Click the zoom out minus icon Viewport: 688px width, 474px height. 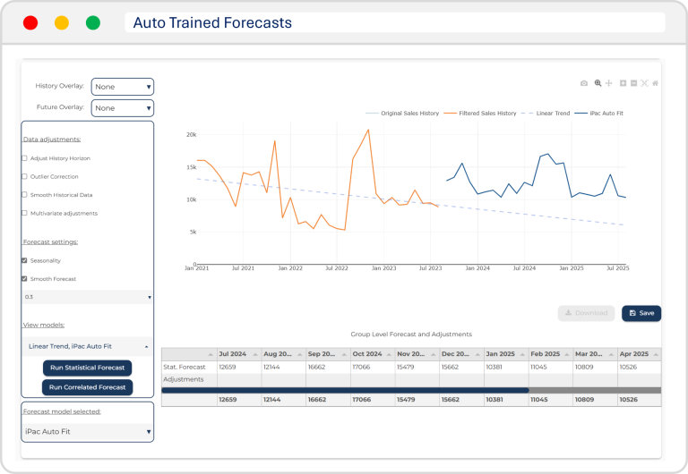tap(633, 83)
